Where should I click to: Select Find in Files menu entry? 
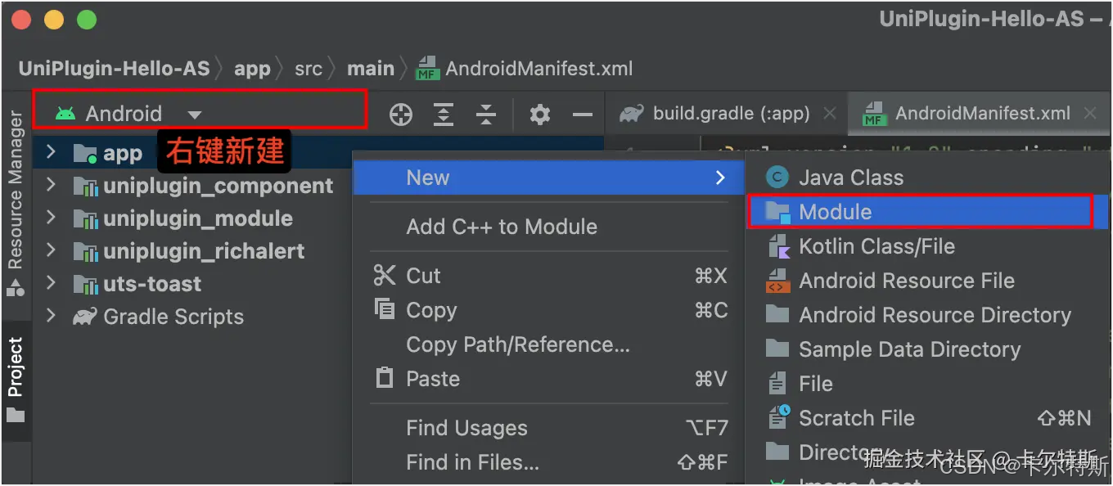548,462
